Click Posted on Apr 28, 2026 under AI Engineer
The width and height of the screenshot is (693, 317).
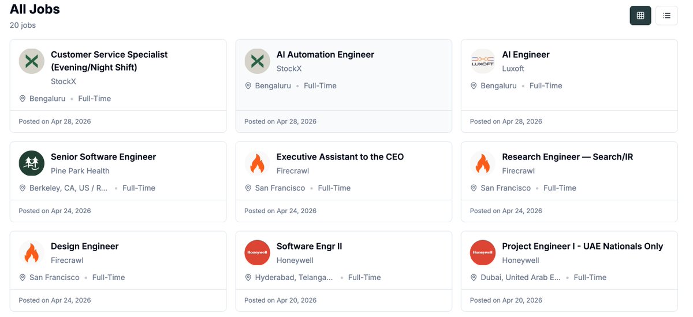pos(506,122)
